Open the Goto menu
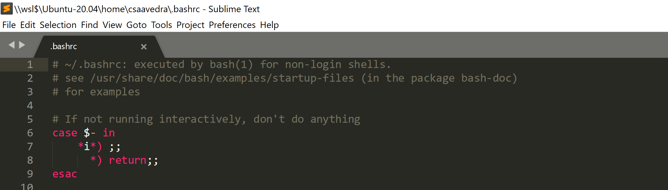This screenshot has height=190, width=668. pos(136,25)
